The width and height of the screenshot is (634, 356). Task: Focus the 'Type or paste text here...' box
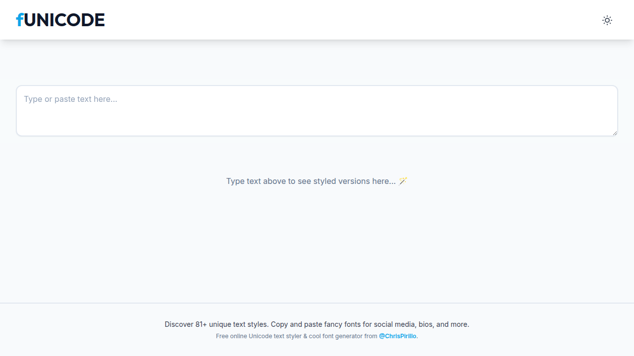point(317,111)
